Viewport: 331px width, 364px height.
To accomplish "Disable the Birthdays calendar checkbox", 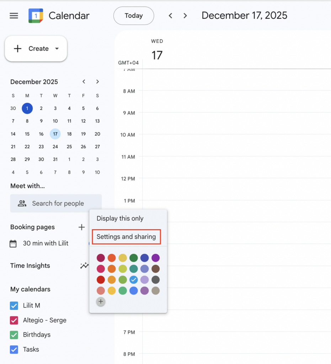I will pos(14,335).
